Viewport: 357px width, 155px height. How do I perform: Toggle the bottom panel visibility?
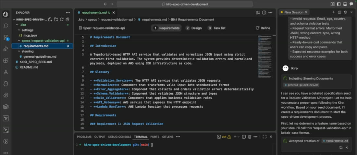345,4
